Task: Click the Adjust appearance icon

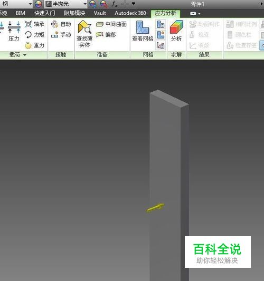Action: coord(93,4)
